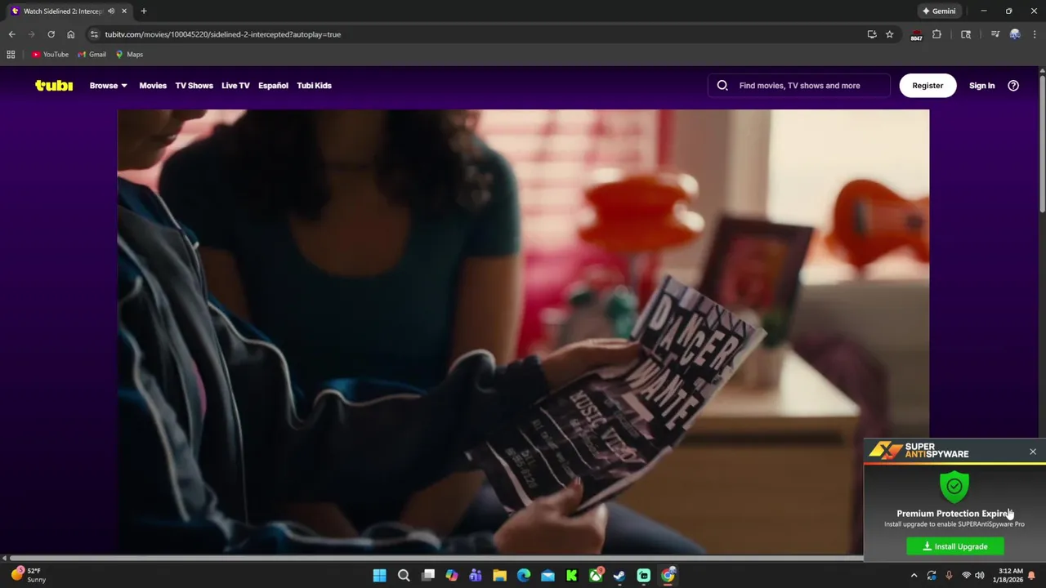
Task: Switch to Español content
Action: (273, 85)
